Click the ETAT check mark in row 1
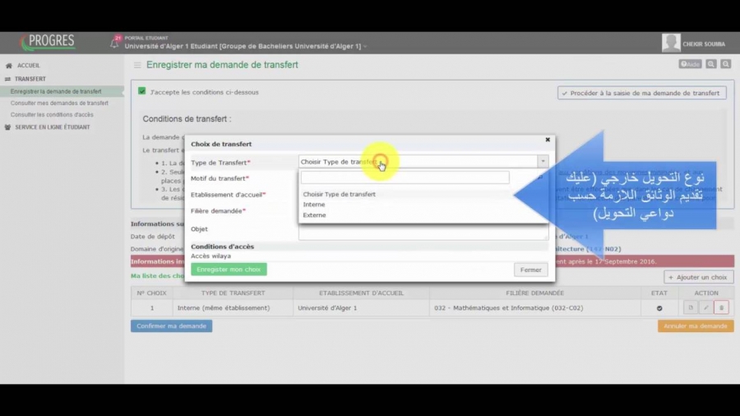 click(659, 308)
